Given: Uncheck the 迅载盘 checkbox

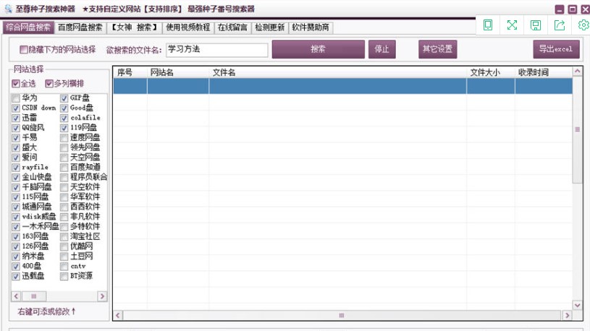Looking at the screenshot, I should click(16, 276).
